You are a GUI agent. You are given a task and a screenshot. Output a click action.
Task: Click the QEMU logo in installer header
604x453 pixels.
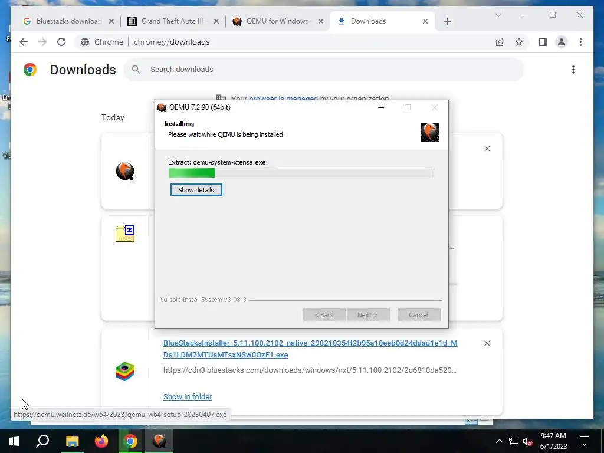(430, 132)
